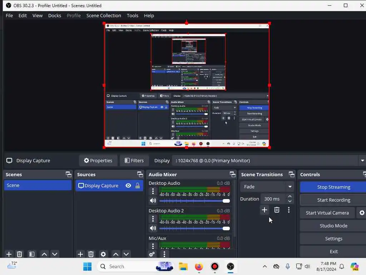Decrease transition duration stepper down
The image size is (366, 275).
pyautogui.click(x=290, y=201)
